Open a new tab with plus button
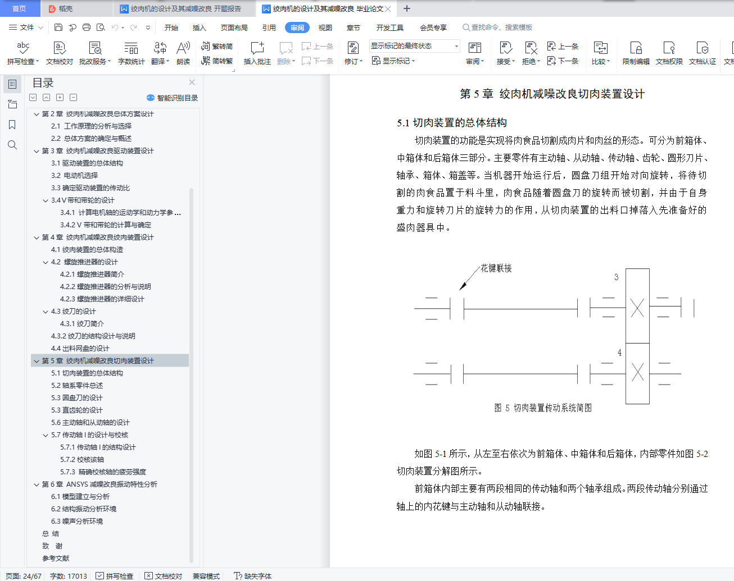734x581 pixels. (x=407, y=8)
